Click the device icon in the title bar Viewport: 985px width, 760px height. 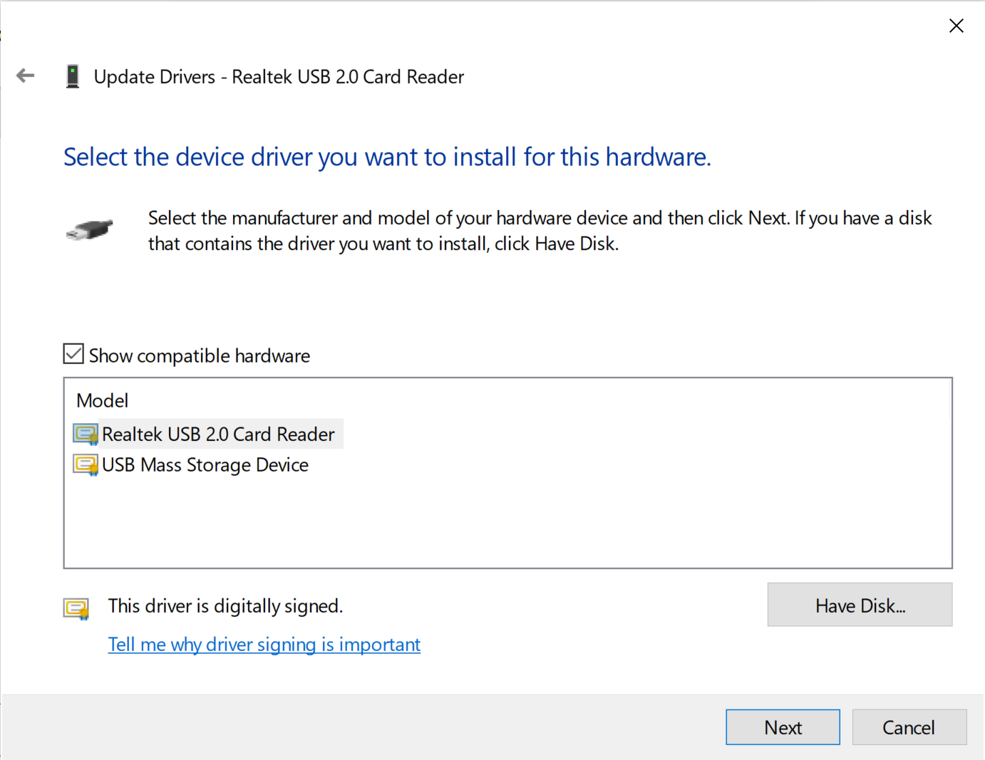tap(72, 76)
